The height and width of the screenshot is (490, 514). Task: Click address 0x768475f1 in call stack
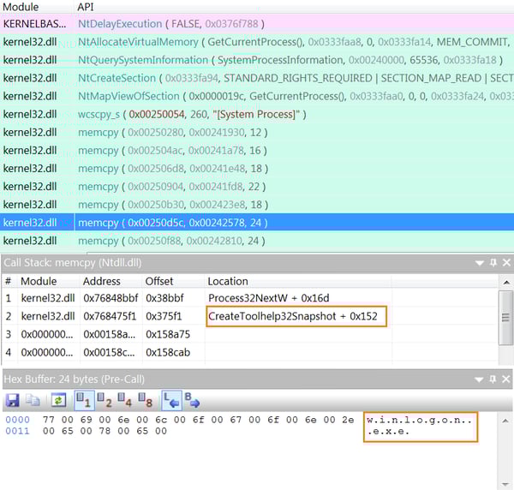click(x=110, y=316)
